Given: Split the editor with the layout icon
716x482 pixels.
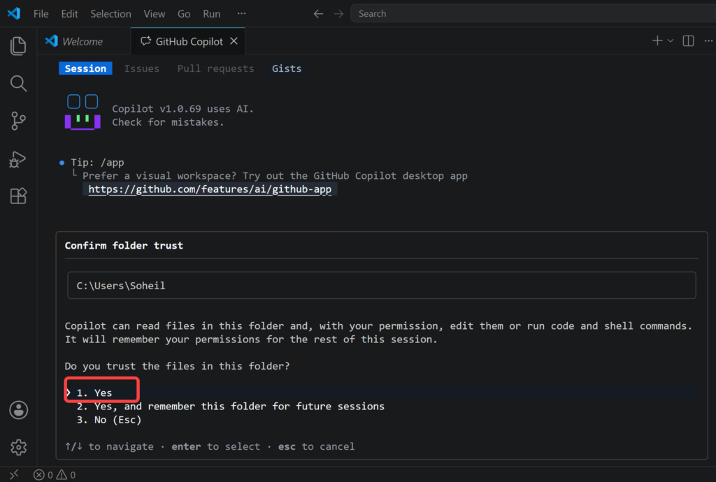Looking at the screenshot, I should point(688,41).
